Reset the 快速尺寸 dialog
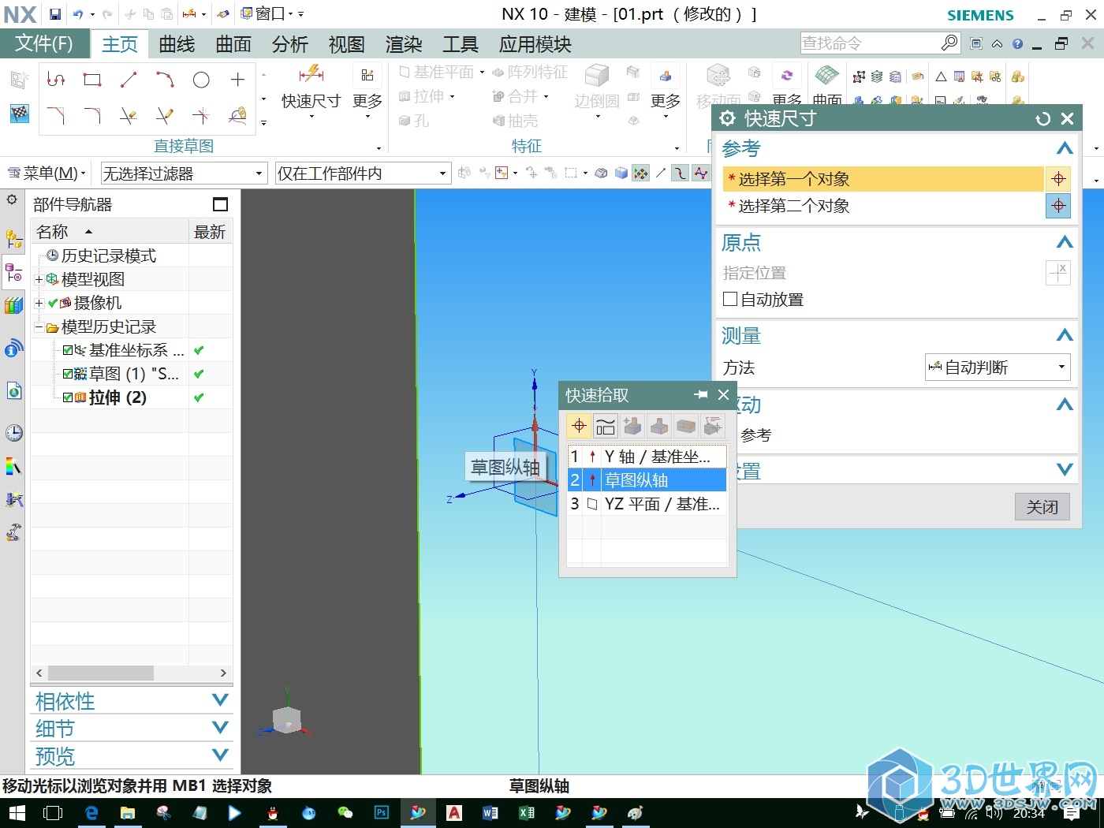This screenshot has width=1104, height=828. (x=1043, y=118)
